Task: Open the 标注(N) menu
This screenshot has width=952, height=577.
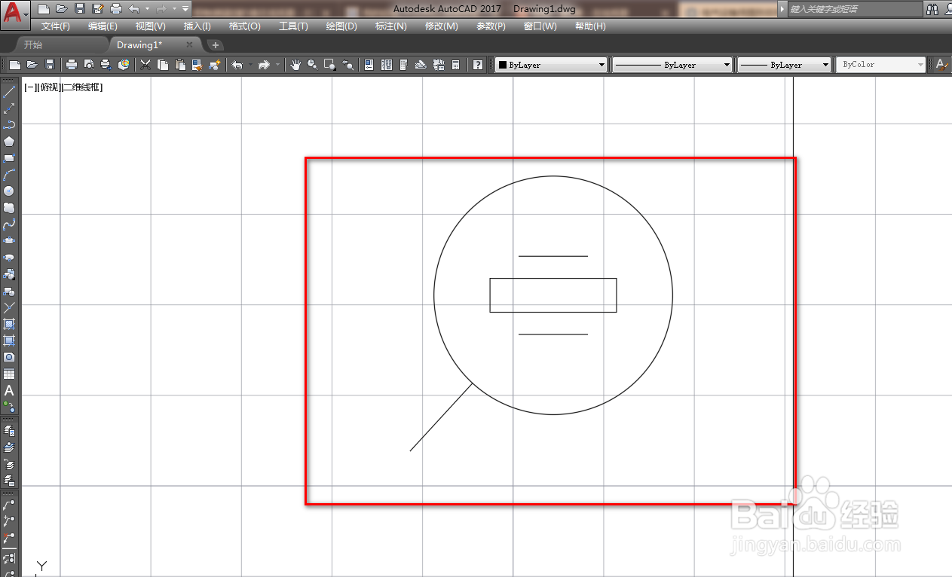Action: coord(390,26)
